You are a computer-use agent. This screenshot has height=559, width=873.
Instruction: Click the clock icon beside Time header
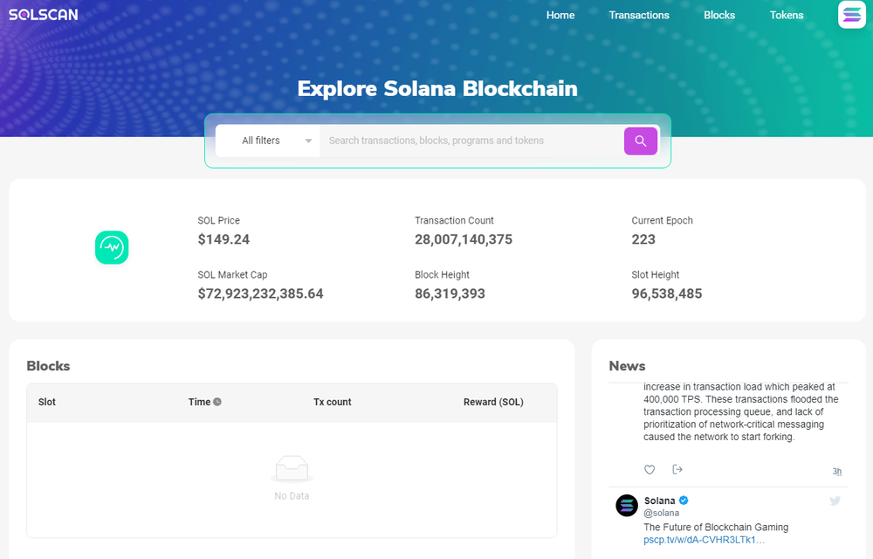[x=217, y=402]
